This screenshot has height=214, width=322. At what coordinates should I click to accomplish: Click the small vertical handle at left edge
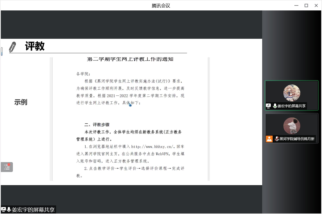(2, 52)
